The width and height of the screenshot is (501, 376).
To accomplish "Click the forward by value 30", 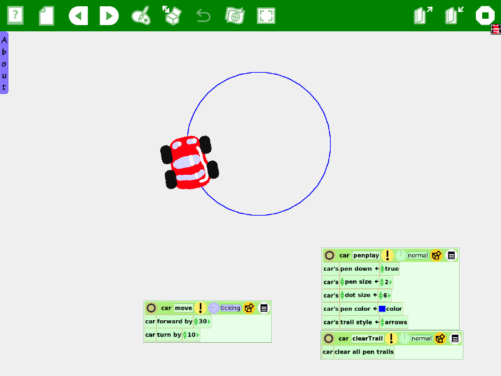I will (202, 321).
